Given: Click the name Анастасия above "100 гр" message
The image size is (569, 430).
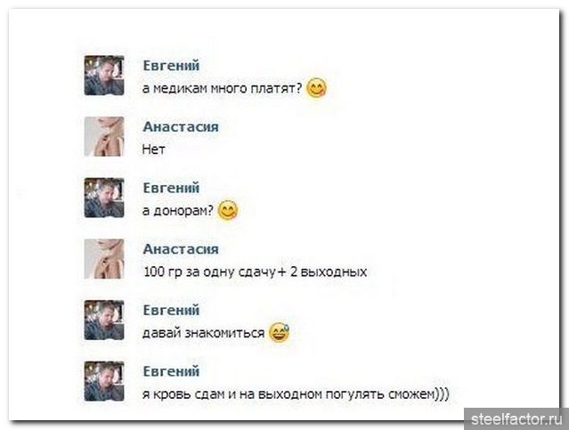Looking at the screenshot, I should [x=181, y=249].
